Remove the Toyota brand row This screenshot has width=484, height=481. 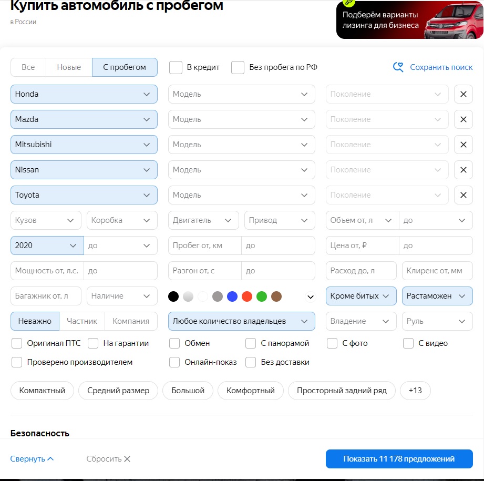tap(463, 195)
